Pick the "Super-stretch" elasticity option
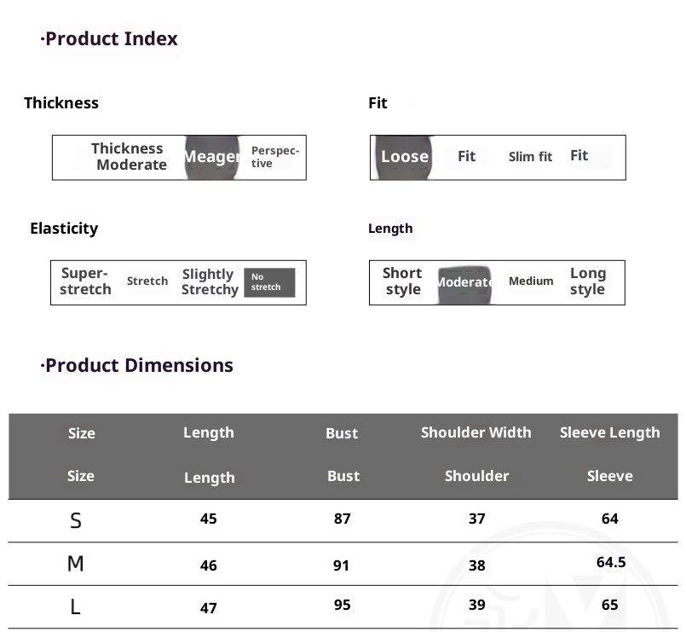 (x=85, y=281)
